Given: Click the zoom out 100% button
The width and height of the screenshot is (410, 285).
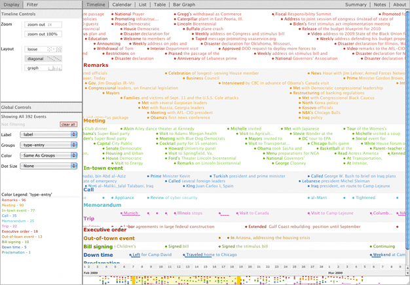Looking at the screenshot, I should pos(43,34).
